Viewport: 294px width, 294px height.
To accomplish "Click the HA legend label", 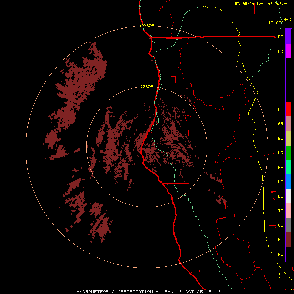I will [x=281, y=109].
